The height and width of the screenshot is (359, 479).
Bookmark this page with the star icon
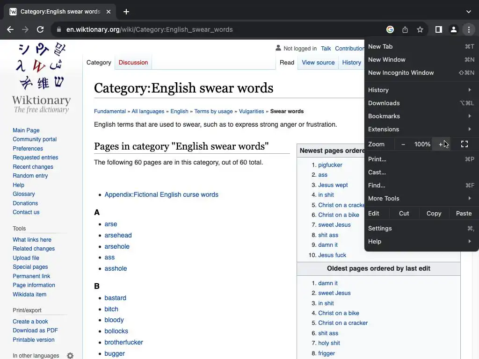coord(420,29)
